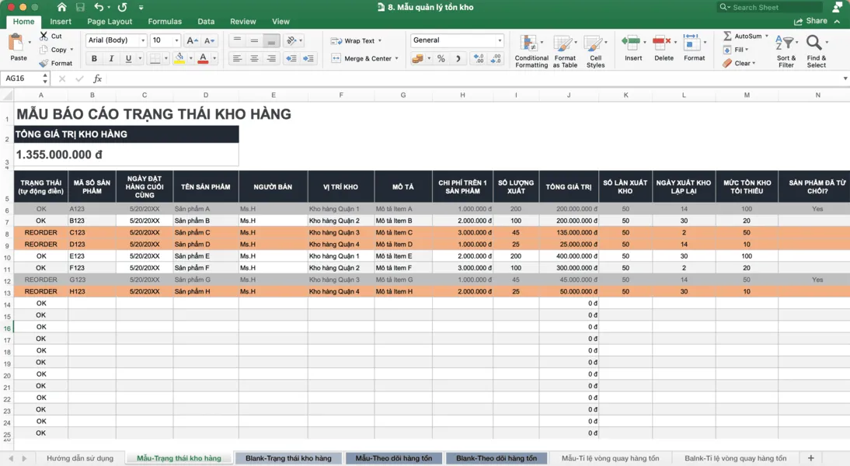Toggle Bold formatting
The height and width of the screenshot is (466, 850).
click(94, 59)
